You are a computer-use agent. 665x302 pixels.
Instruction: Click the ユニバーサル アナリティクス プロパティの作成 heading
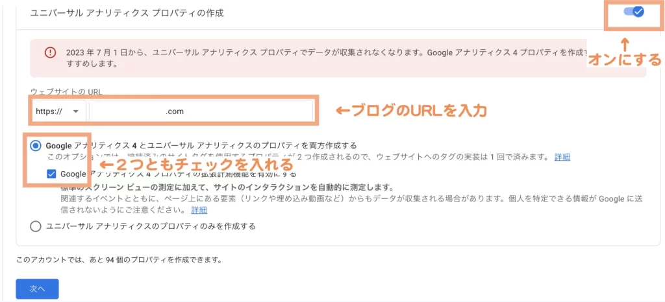coord(118,13)
